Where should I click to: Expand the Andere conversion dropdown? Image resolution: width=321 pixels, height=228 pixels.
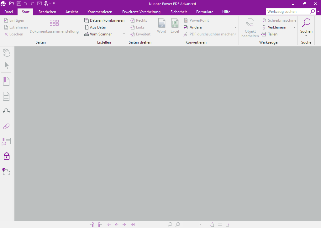(x=235, y=27)
